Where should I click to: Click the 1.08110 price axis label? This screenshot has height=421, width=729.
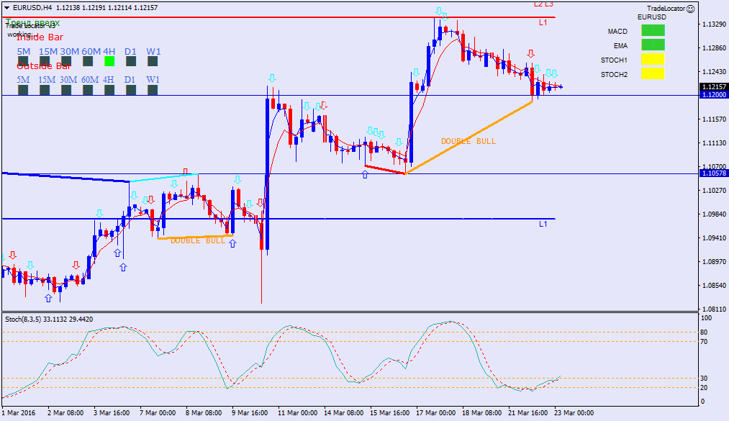714,309
